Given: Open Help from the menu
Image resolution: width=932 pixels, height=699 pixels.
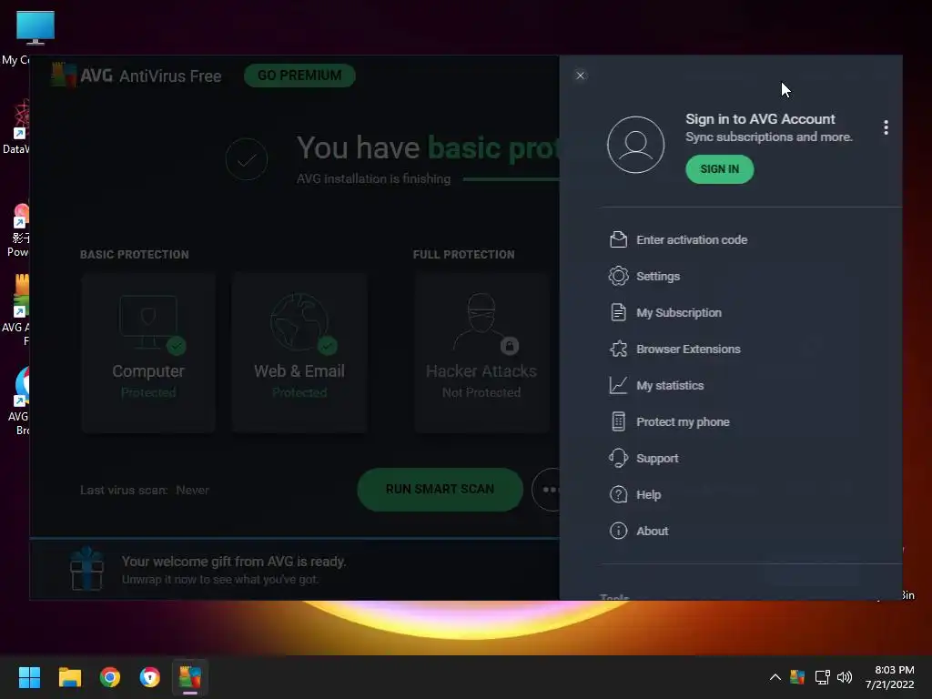Looking at the screenshot, I should tap(648, 494).
